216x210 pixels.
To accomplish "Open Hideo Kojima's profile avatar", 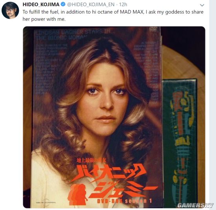I will pyautogui.click(x=10, y=10).
